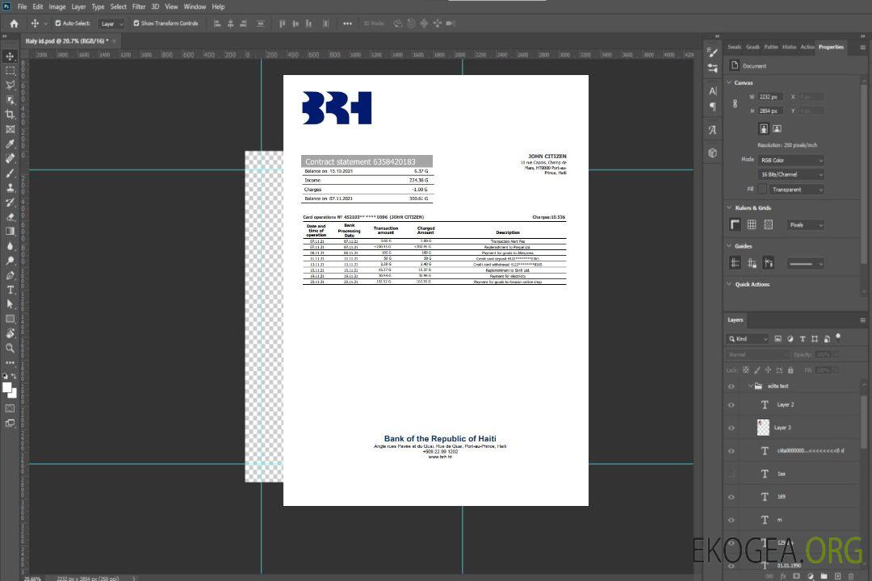This screenshot has height=581, width=872.
Task: Select the Eraser tool
Action: 10,217
